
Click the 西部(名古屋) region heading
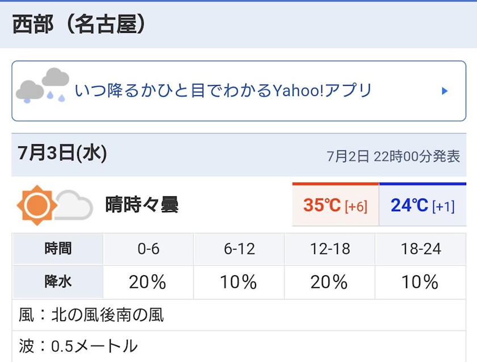pyautogui.click(x=79, y=25)
